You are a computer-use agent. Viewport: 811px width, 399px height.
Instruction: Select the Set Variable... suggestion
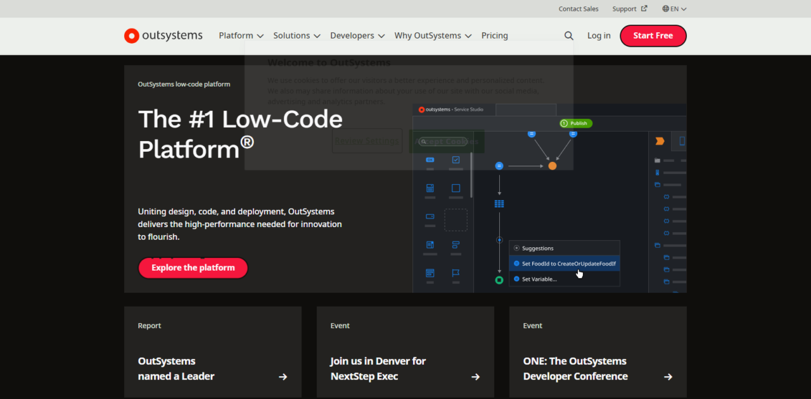(x=565, y=279)
